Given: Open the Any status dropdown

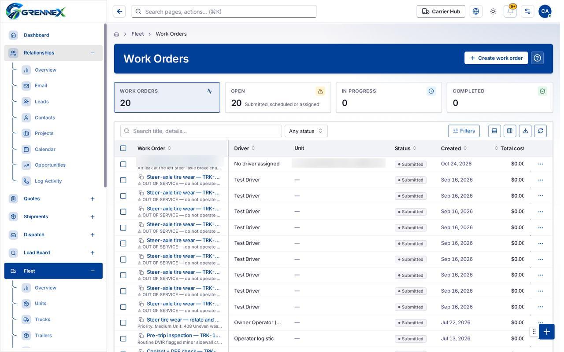Looking at the screenshot, I should point(306,131).
